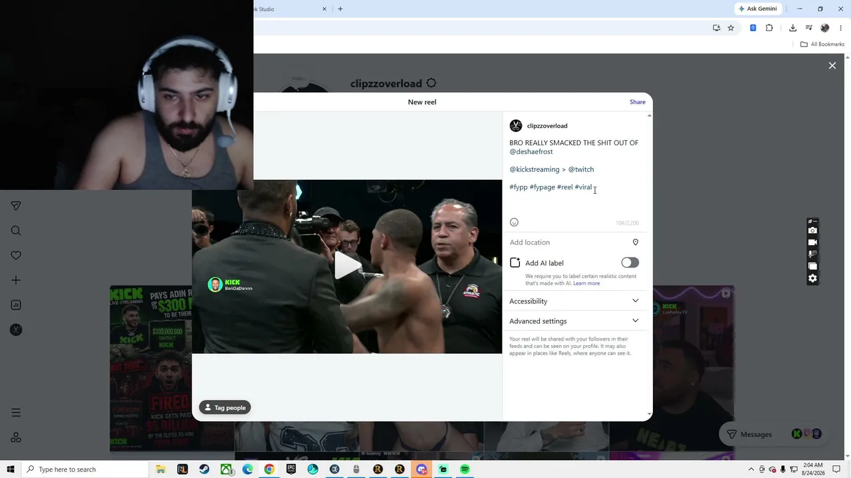Image resolution: width=851 pixels, height=478 pixels.
Task: Click the #fypp hashtag in caption
Action: click(519, 187)
